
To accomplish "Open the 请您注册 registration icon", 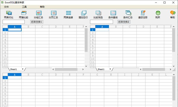I will tap(143, 15).
